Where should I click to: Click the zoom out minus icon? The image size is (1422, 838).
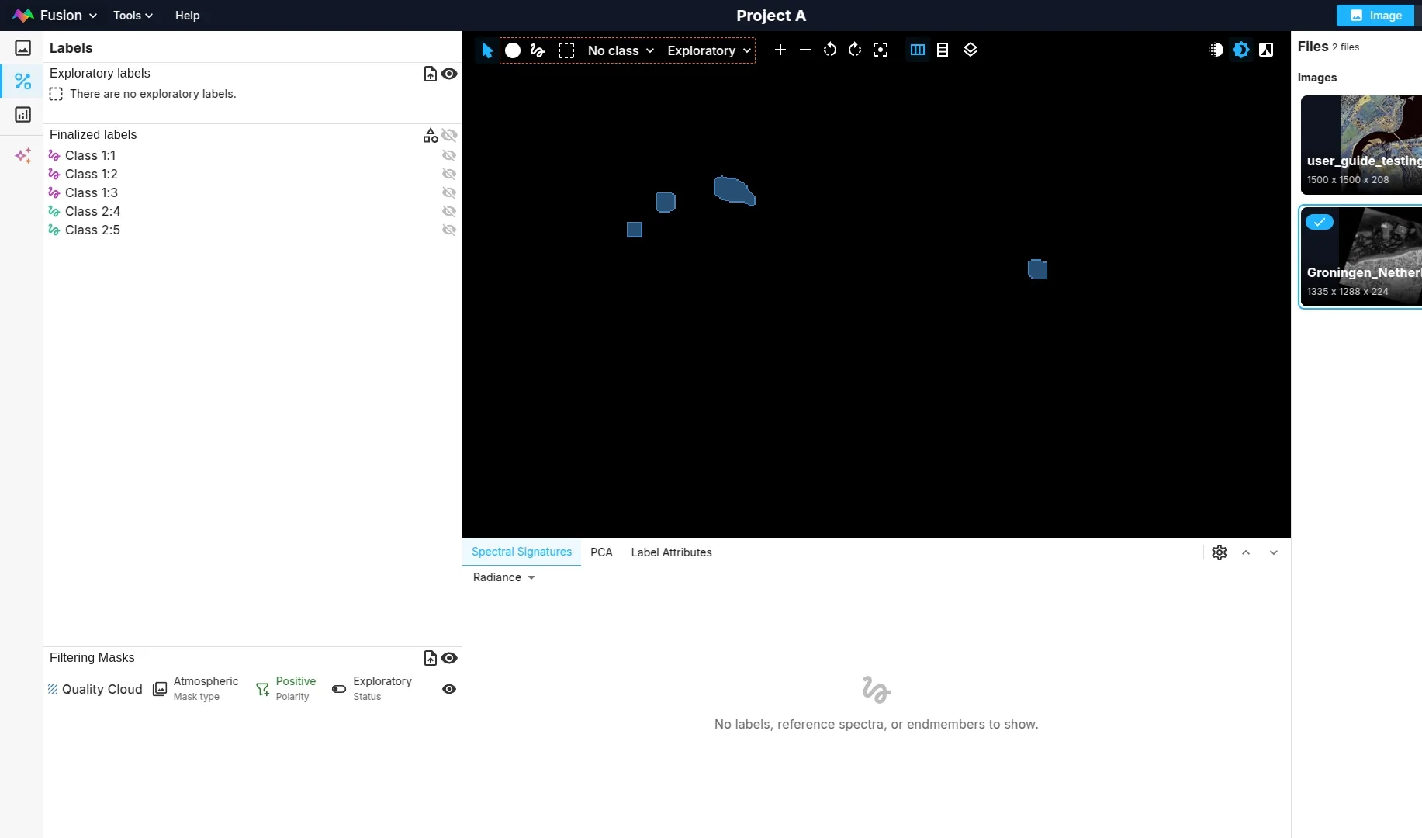tap(805, 50)
